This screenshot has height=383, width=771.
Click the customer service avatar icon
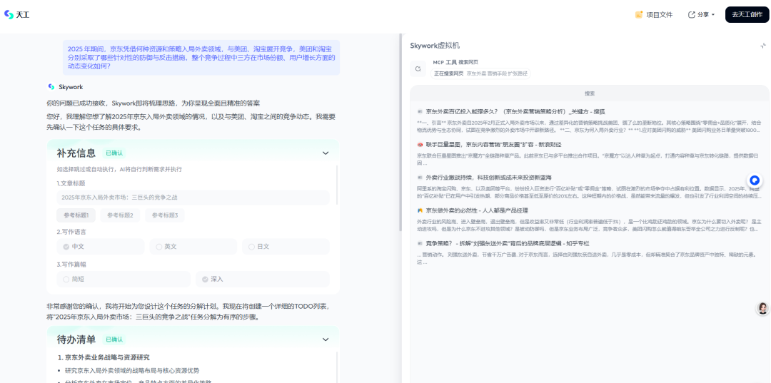tap(762, 308)
